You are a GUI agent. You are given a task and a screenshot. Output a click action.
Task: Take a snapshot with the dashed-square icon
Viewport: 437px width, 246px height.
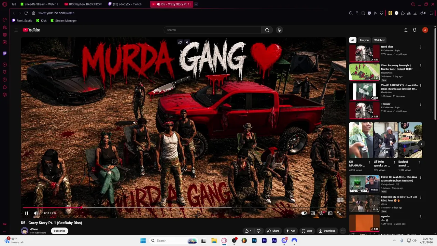(x=363, y=13)
